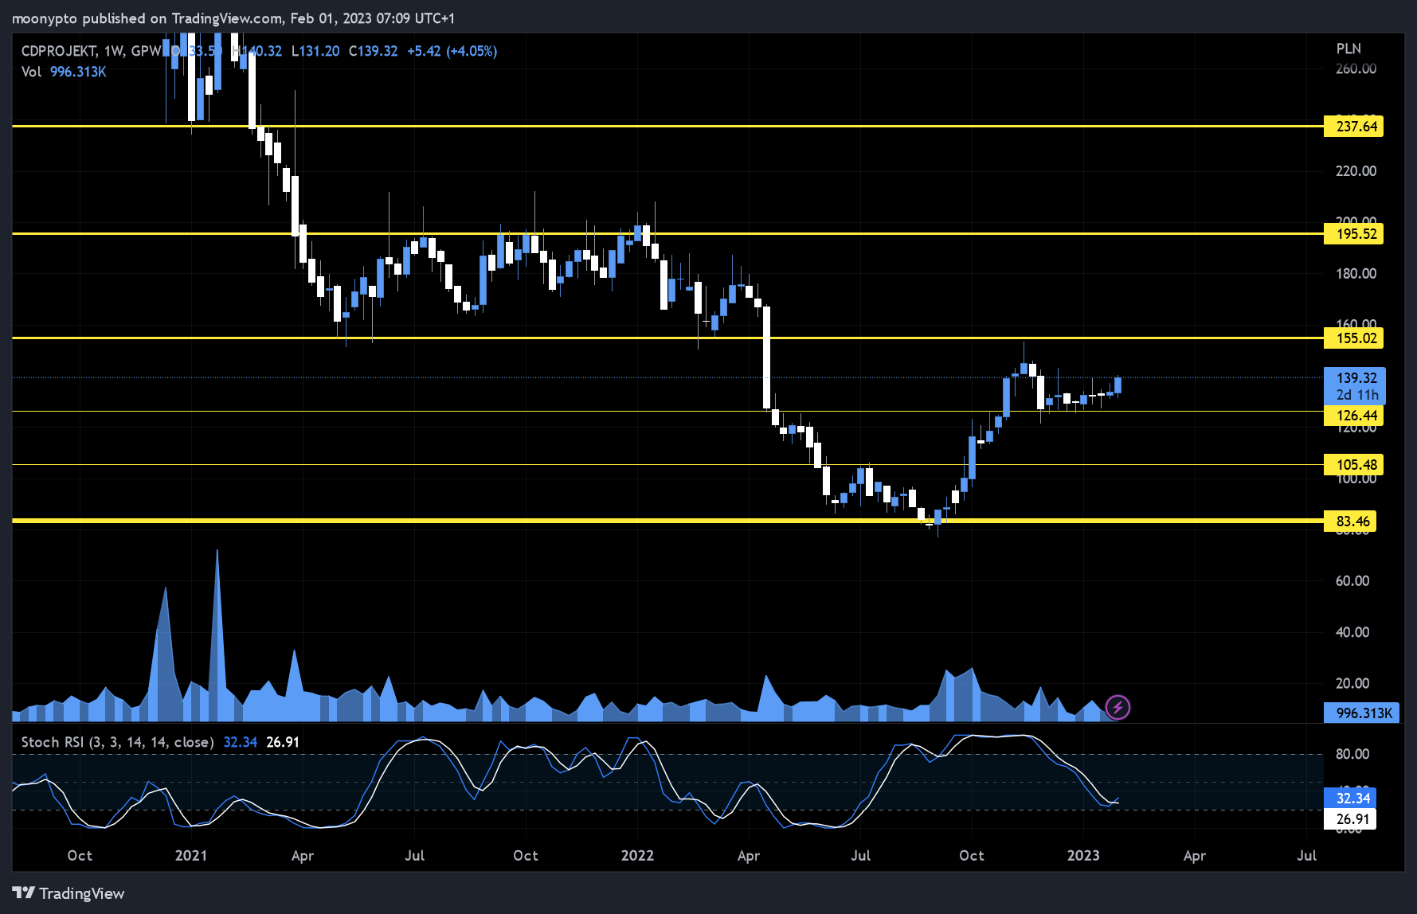Click the 2021 label on time axis

(191, 855)
